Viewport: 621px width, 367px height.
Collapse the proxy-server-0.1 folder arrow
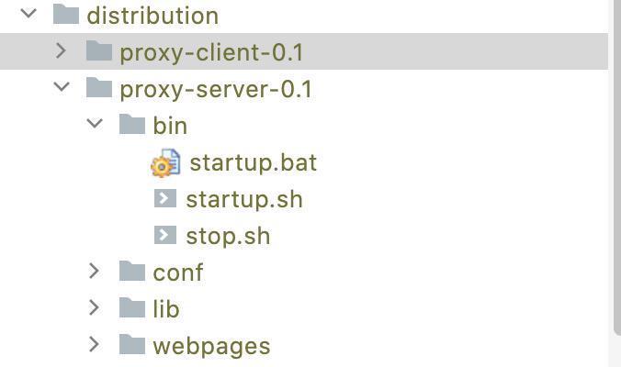(62, 88)
